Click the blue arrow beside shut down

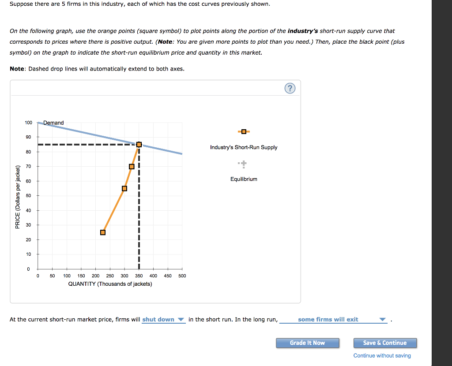coord(181,319)
